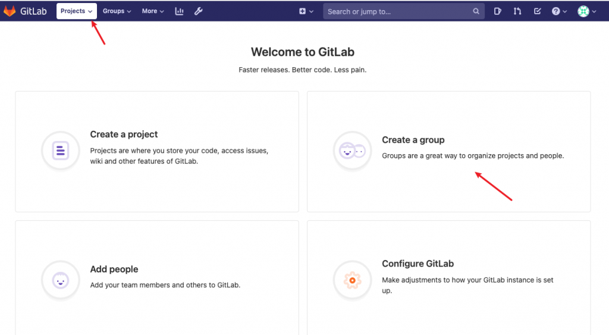Click the Add people face icon

coord(61,280)
